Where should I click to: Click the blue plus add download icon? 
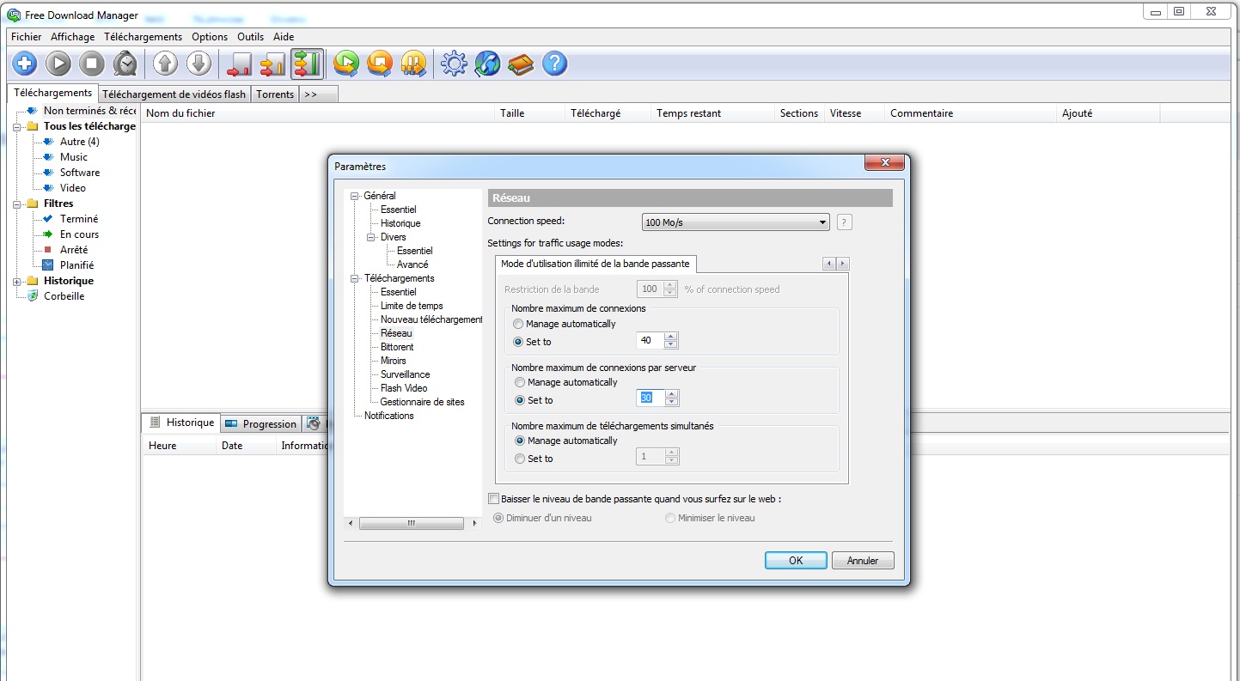coord(24,64)
